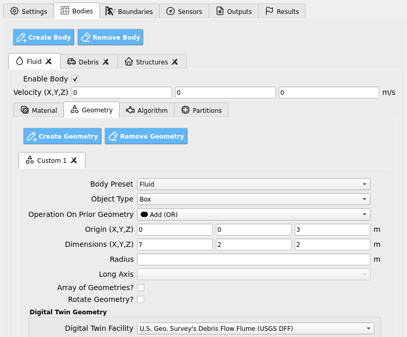Click the Geometry shapes icon

[x=75, y=109]
